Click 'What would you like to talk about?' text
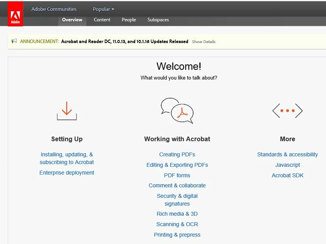The height and width of the screenshot is (244, 326). point(179,78)
